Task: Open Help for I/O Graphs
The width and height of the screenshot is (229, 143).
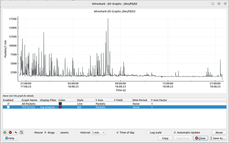Action: click(x=10, y=138)
